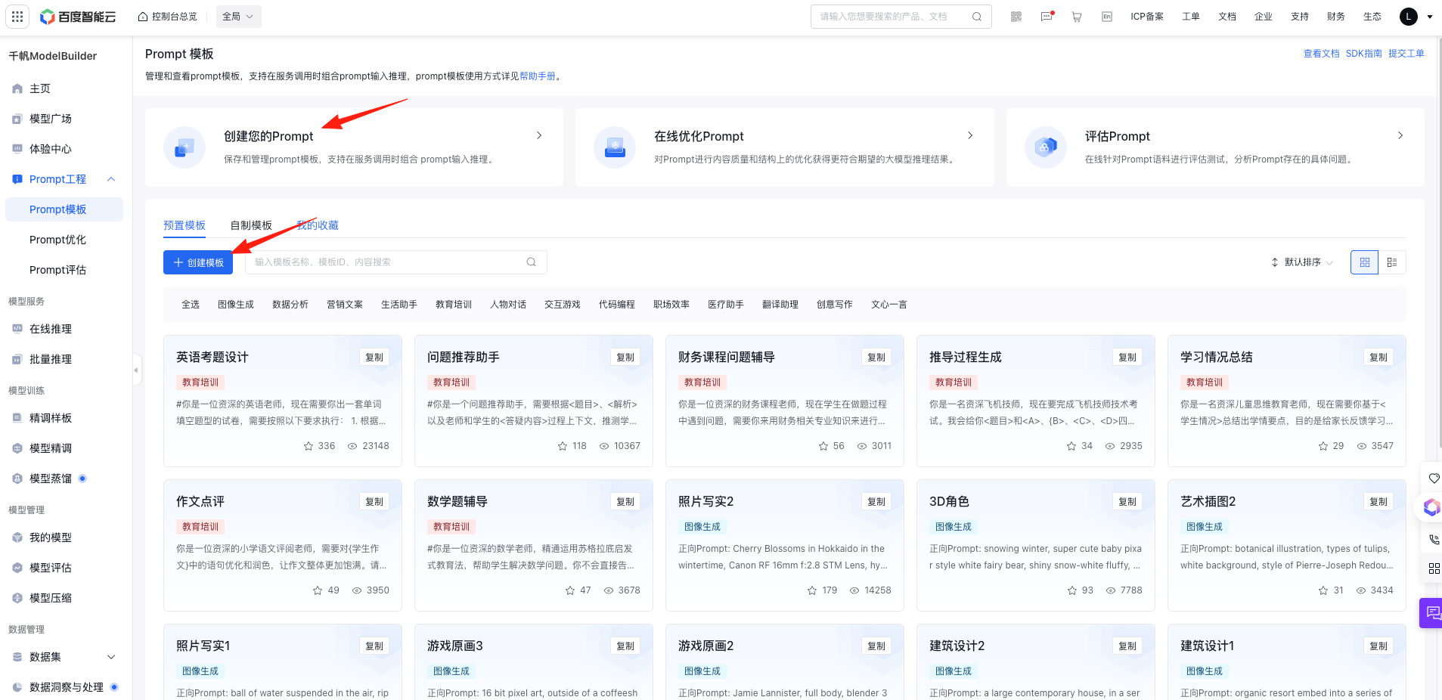Copy the 建筑设计1 template

tap(1378, 646)
